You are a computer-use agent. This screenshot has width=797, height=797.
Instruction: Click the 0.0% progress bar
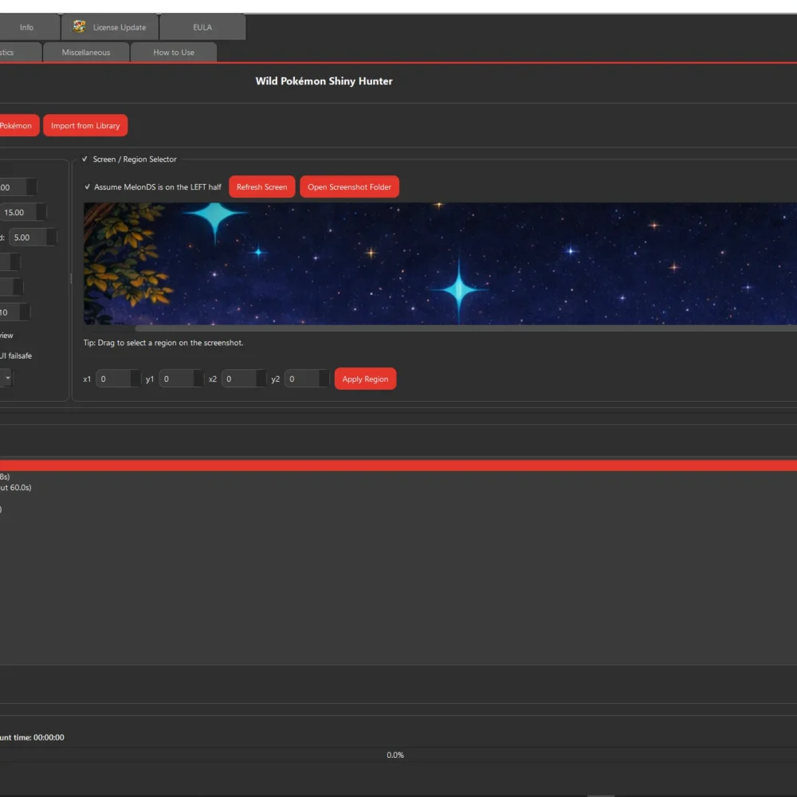pos(395,755)
